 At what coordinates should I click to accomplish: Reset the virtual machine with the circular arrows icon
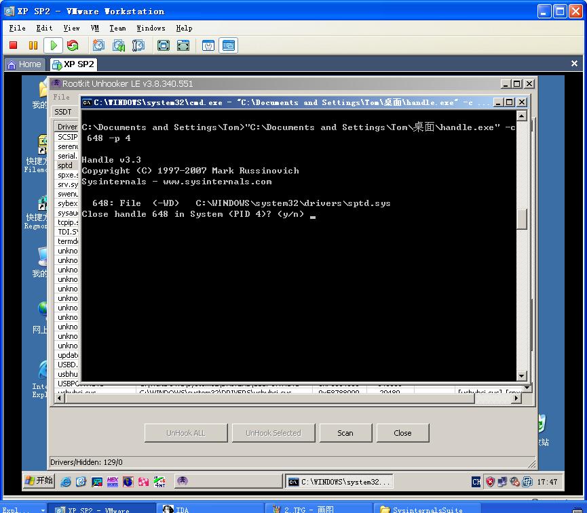click(73, 45)
